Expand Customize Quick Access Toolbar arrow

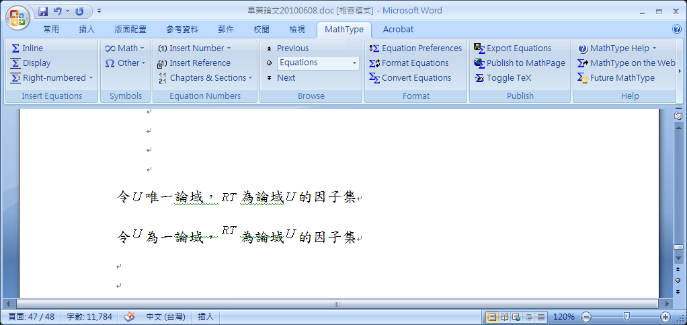99,11
